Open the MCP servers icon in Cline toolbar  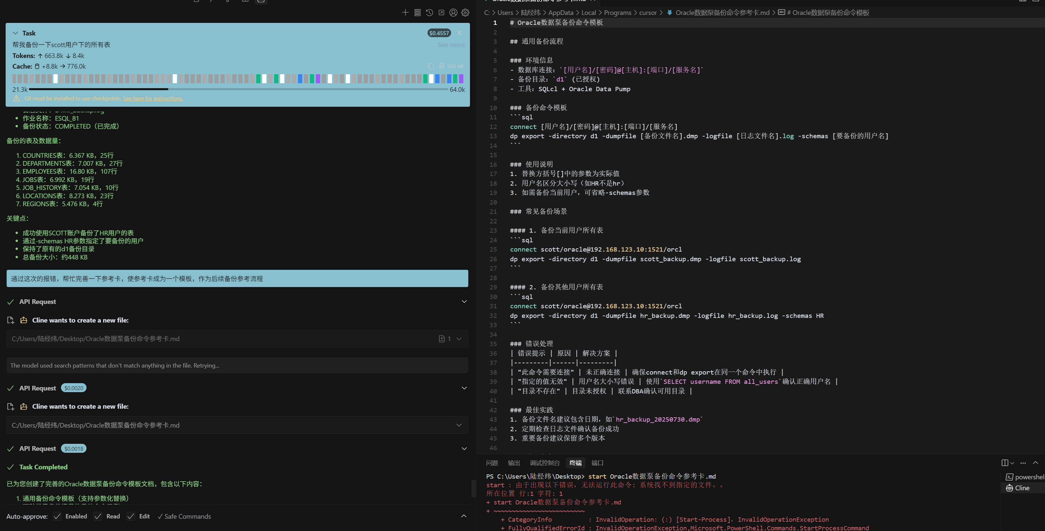pyautogui.click(x=417, y=13)
